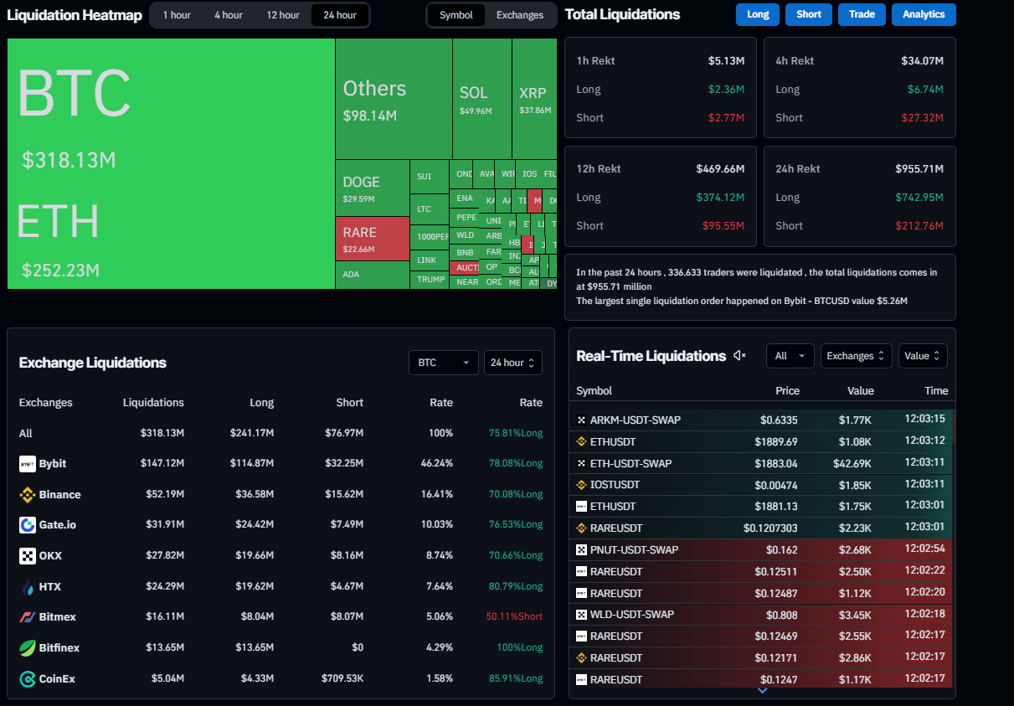Click the Gate.io exchange logo

(28, 525)
